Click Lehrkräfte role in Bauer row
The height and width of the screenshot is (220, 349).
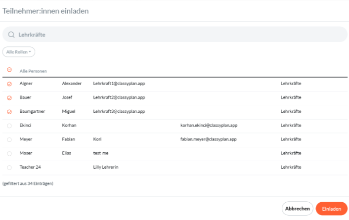(x=291, y=97)
